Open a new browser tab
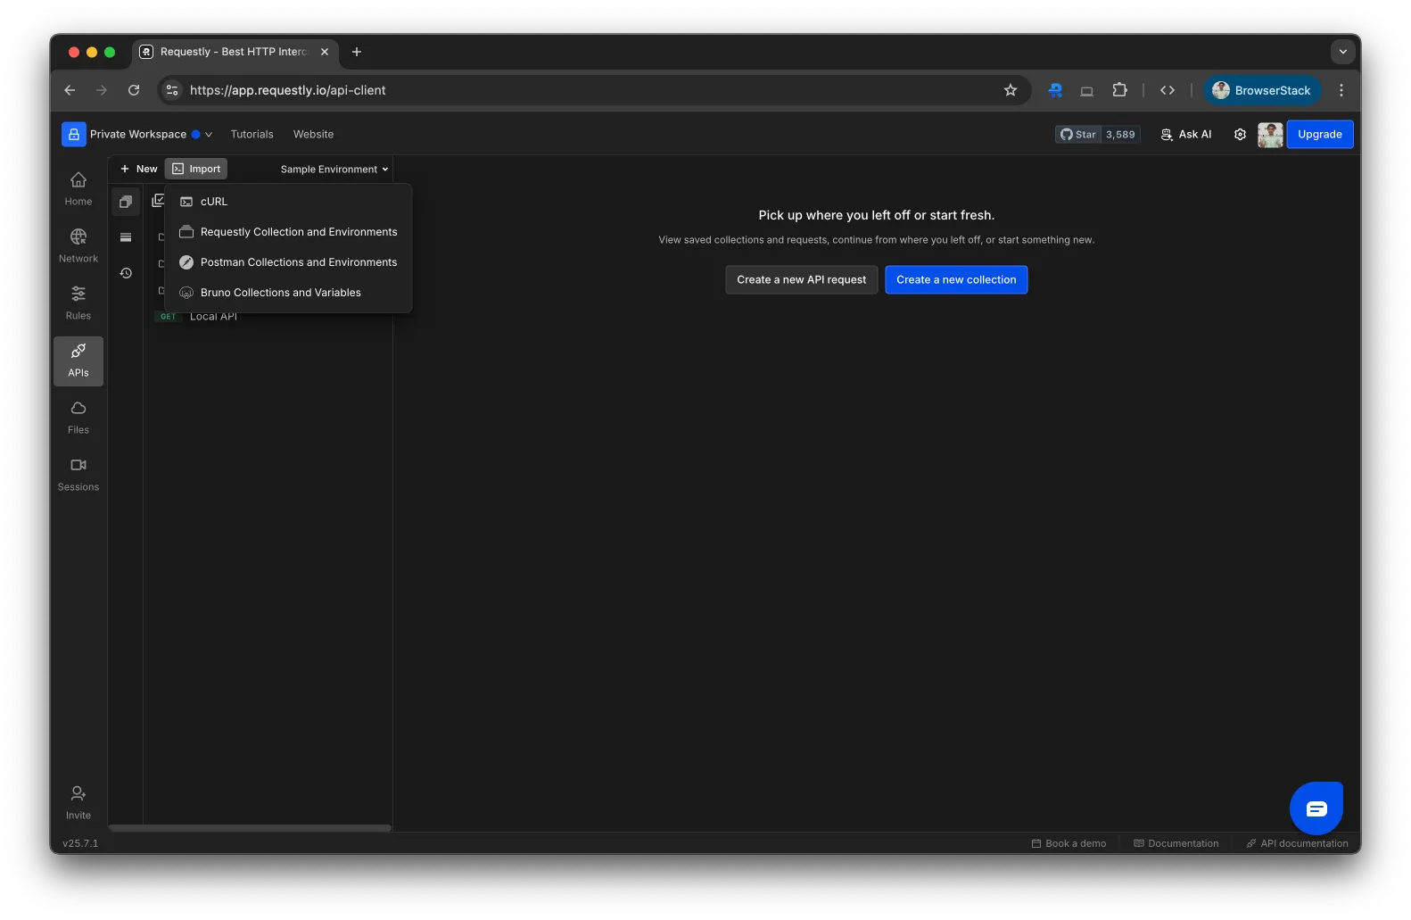Image resolution: width=1411 pixels, height=920 pixels. click(357, 52)
